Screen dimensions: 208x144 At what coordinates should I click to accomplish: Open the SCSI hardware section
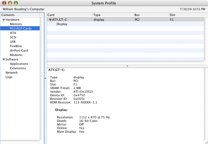click(13, 37)
